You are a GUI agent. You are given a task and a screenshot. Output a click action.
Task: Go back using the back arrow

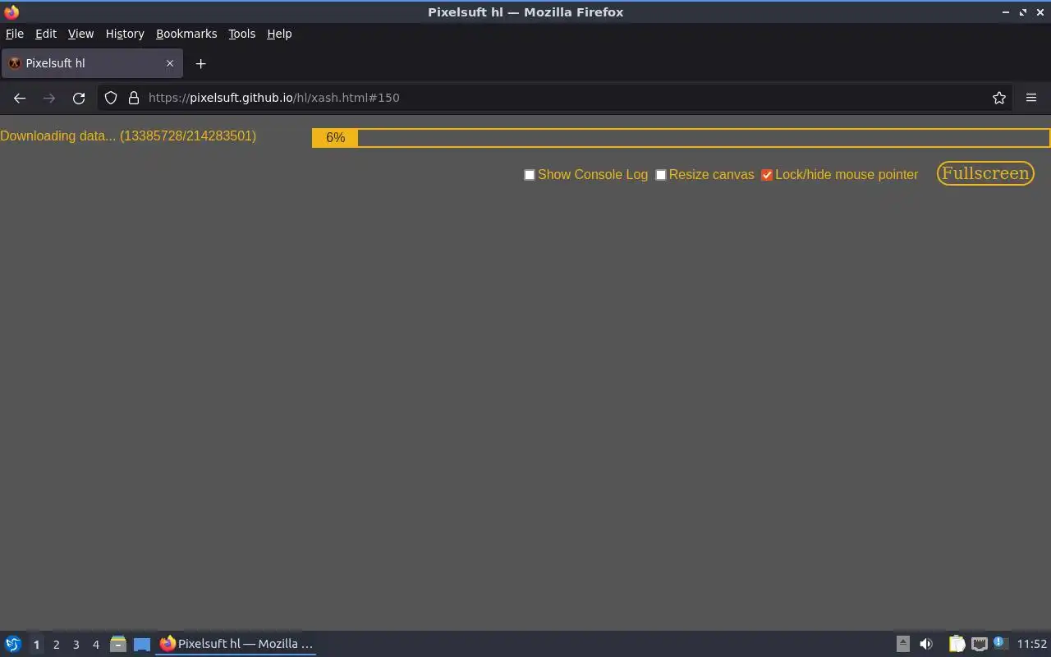click(20, 98)
